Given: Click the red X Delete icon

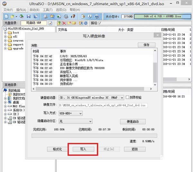Looking at the screenshot, I should tap(64, 23).
